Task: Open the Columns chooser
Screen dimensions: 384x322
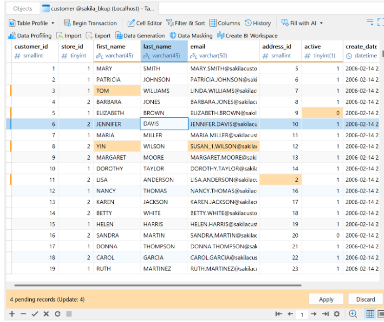Action: (225, 23)
